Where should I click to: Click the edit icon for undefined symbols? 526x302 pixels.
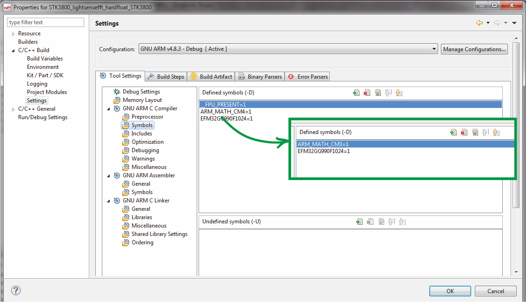[381, 221]
